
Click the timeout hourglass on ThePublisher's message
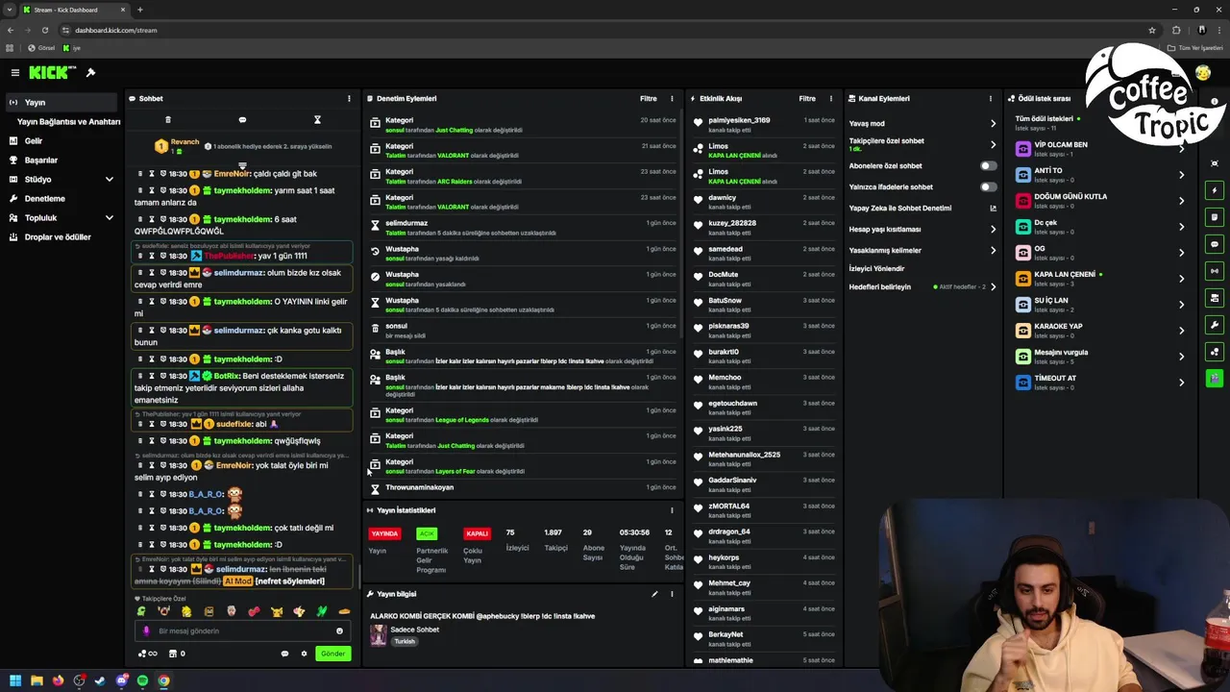point(151,256)
